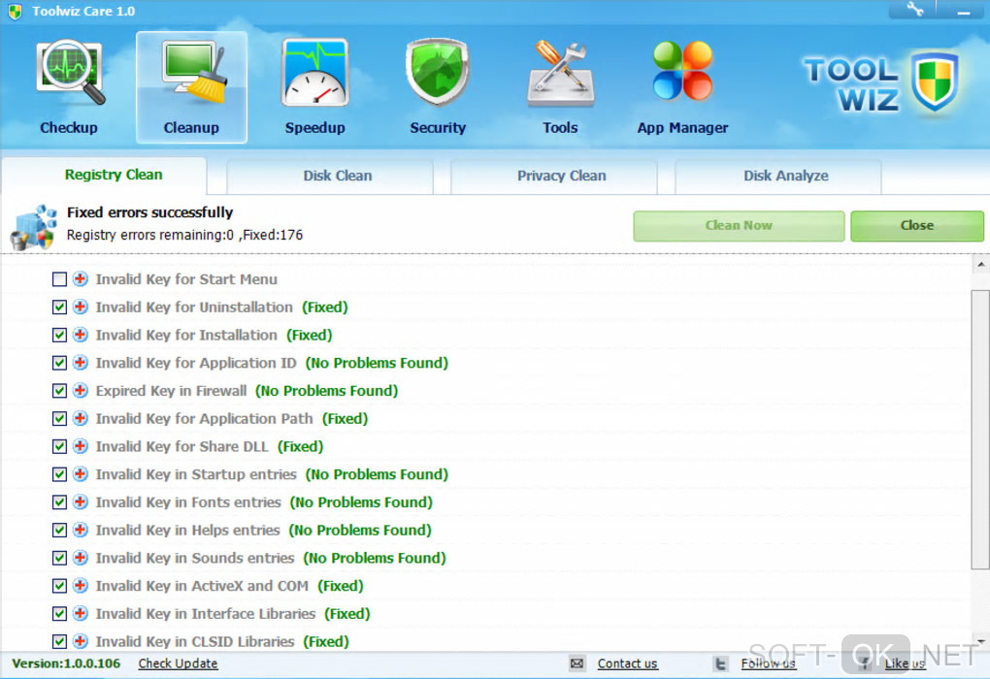Expand the Helps entries plus icon
990x679 pixels.
tap(81, 530)
